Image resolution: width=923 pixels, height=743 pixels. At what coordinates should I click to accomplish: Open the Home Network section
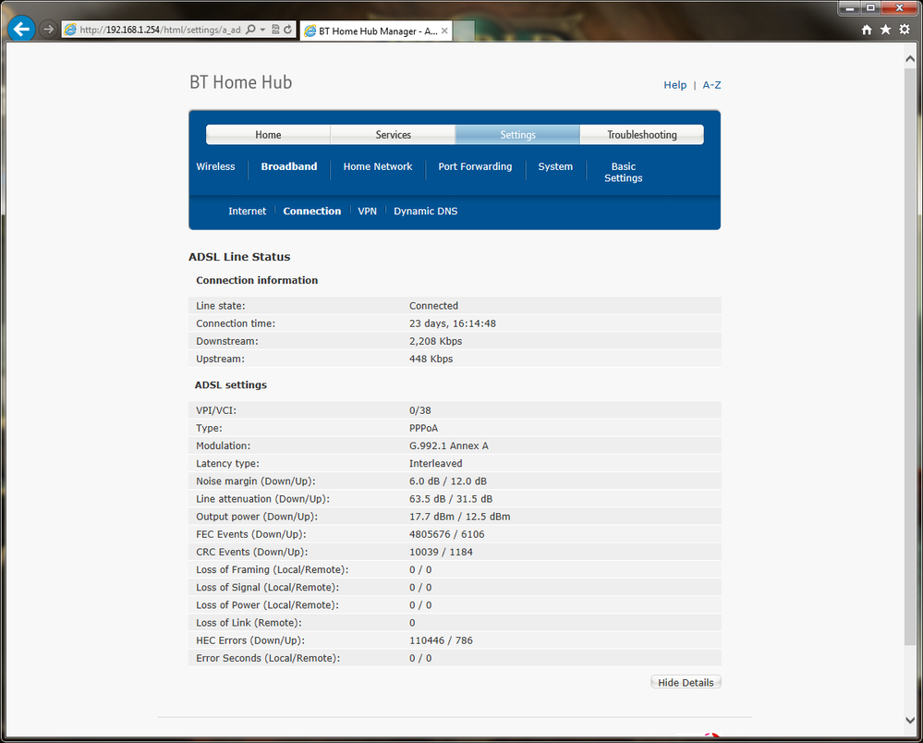coord(378,166)
